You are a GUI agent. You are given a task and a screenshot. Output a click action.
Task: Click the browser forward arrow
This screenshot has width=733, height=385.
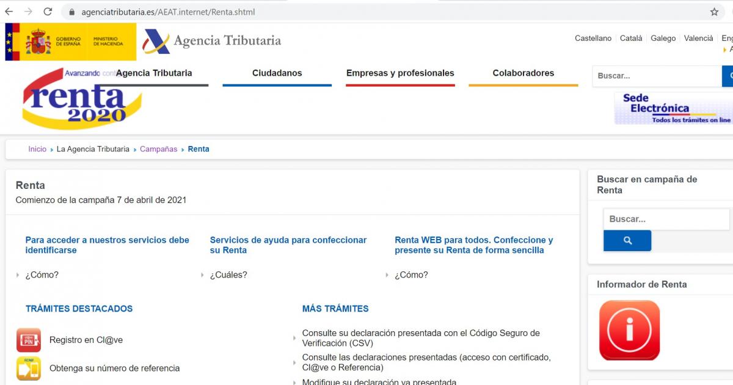28,12
